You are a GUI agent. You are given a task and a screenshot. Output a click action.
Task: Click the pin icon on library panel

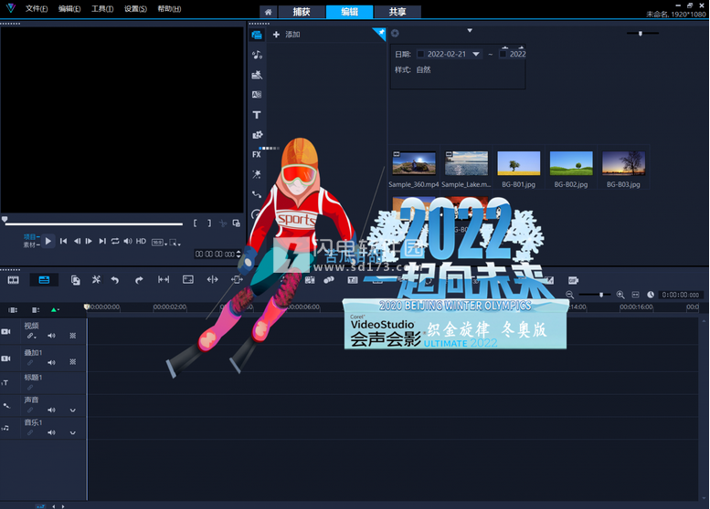[x=380, y=33]
